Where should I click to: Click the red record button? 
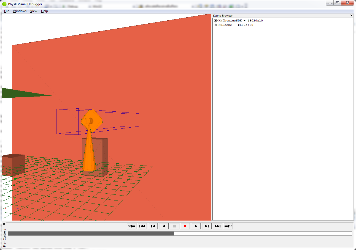[x=185, y=226]
